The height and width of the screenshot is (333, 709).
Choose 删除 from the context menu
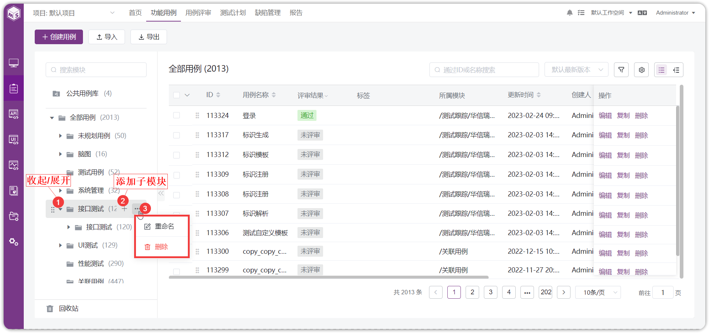[162, 247]
